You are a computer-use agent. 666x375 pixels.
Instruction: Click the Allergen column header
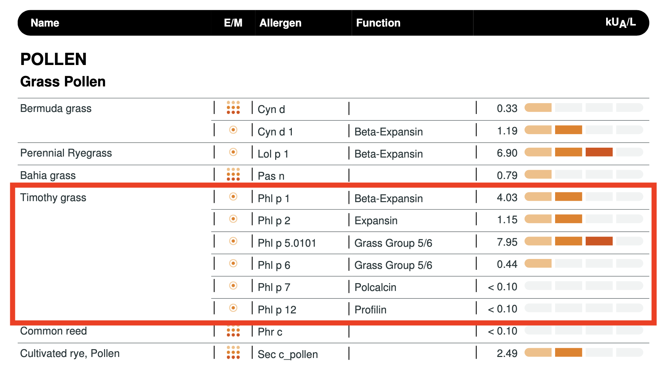280,23
